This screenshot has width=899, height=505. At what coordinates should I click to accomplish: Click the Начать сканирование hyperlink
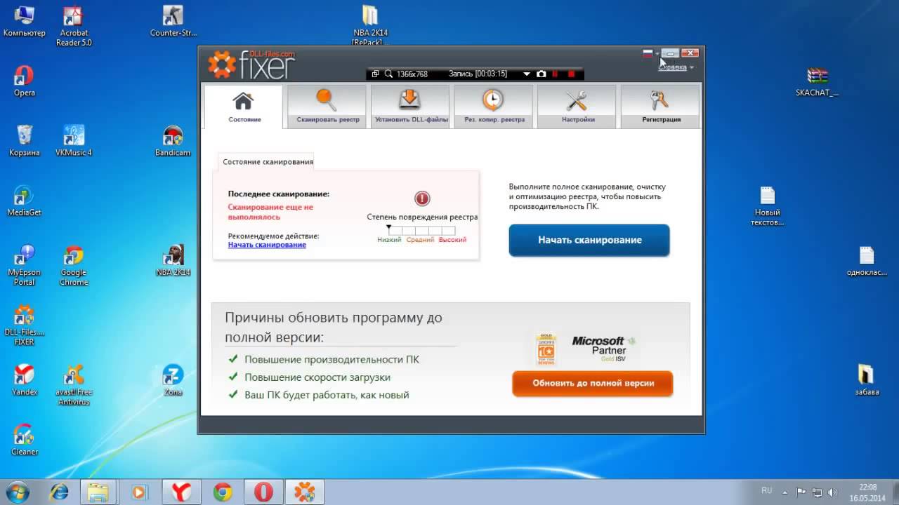pos(267,245)
